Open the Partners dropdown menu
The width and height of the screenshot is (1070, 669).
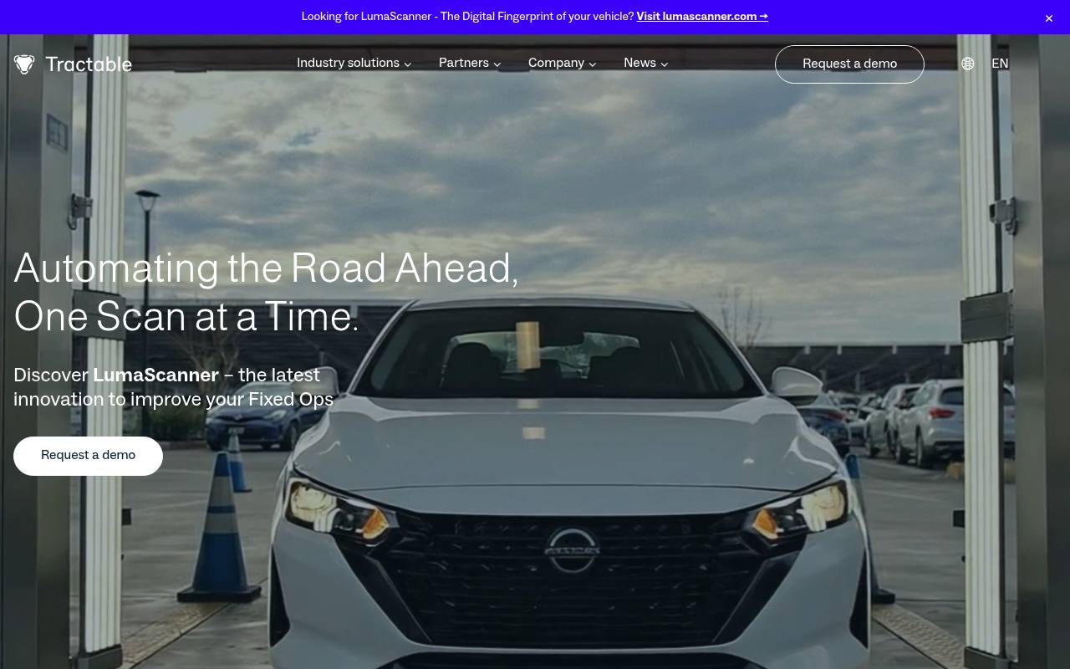(x=470, y=64)
